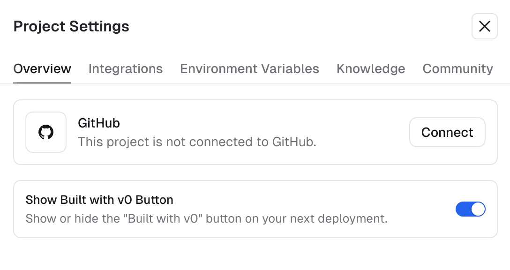Select the Knowledge tab
510x270 pixels.
tap(371, 68)
